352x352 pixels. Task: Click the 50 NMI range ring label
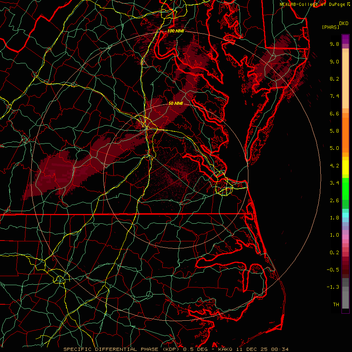coord(176,104)
